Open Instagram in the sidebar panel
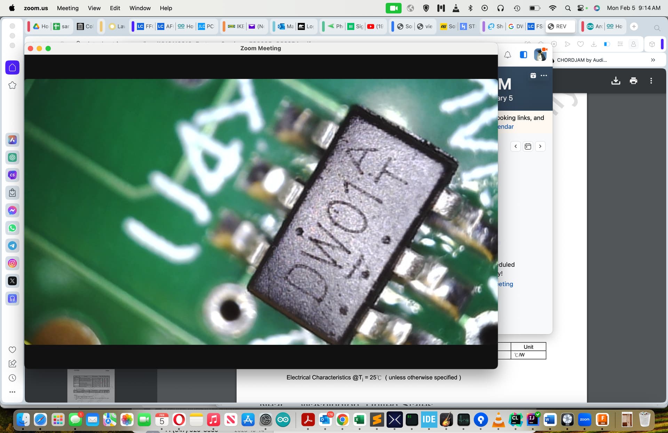The width and height of the screenshot is (668, 433). 13,263
